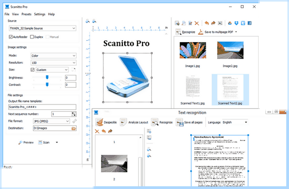Click the page icon left of the pencil icon
This screenshot has width=289, height=189.
(184, 23)
